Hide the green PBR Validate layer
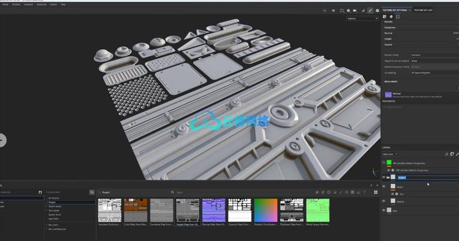This screenshot has height=241, width=459. click(x=384, y=163)
